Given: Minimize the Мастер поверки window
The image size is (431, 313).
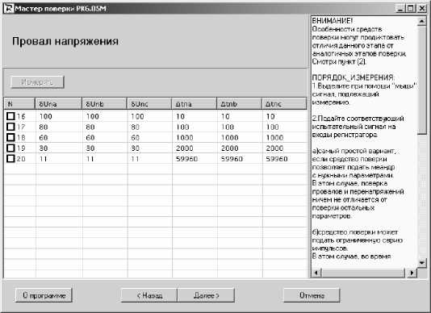Looking at the screenshot, I should tap(401, 9).
